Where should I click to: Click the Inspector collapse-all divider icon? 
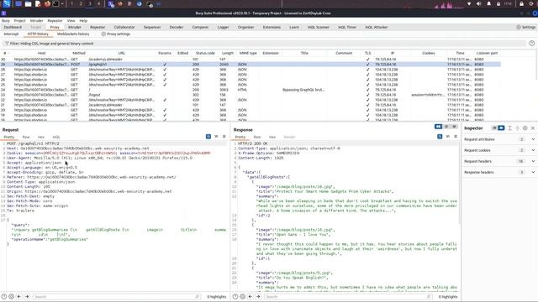click(x=518, y=128)
